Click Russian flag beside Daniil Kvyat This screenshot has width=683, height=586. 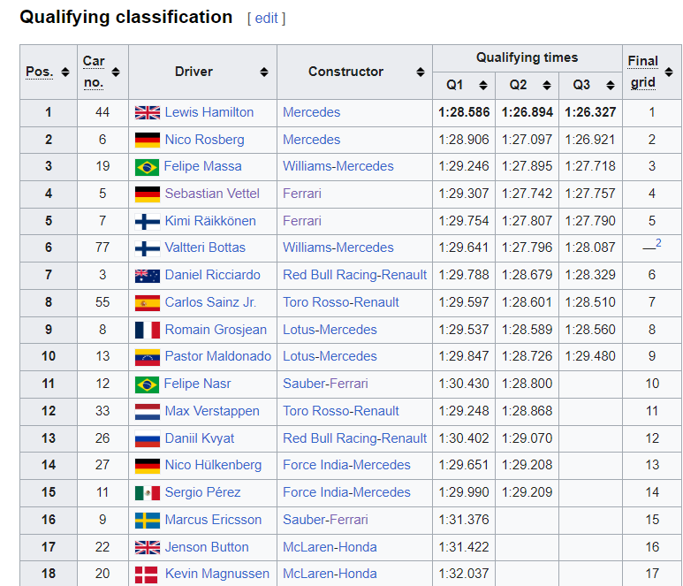click(148, 439)
